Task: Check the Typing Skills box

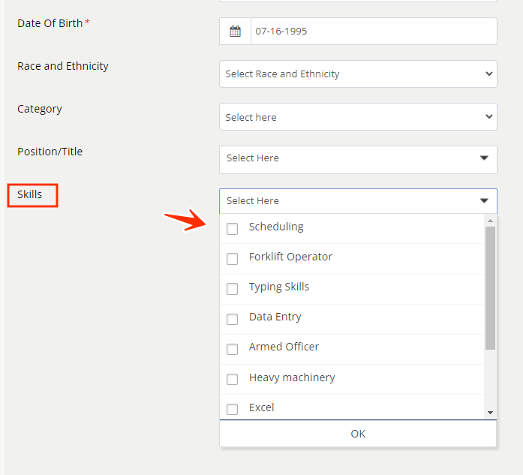Action: coord(233,288)
